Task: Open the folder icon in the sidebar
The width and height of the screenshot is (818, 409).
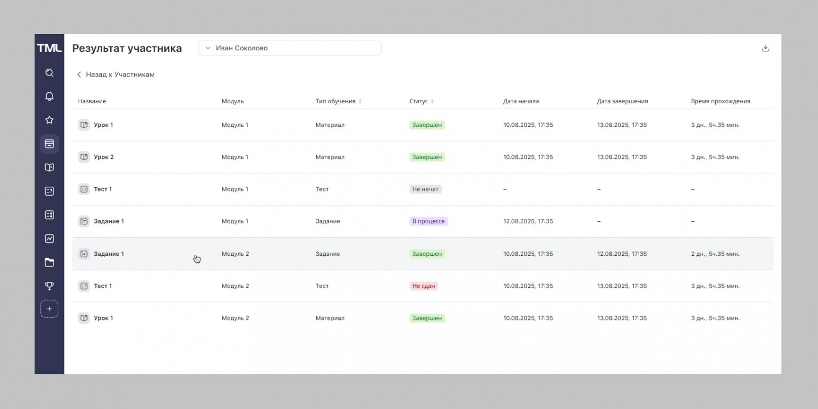Action: pos(49,262)
